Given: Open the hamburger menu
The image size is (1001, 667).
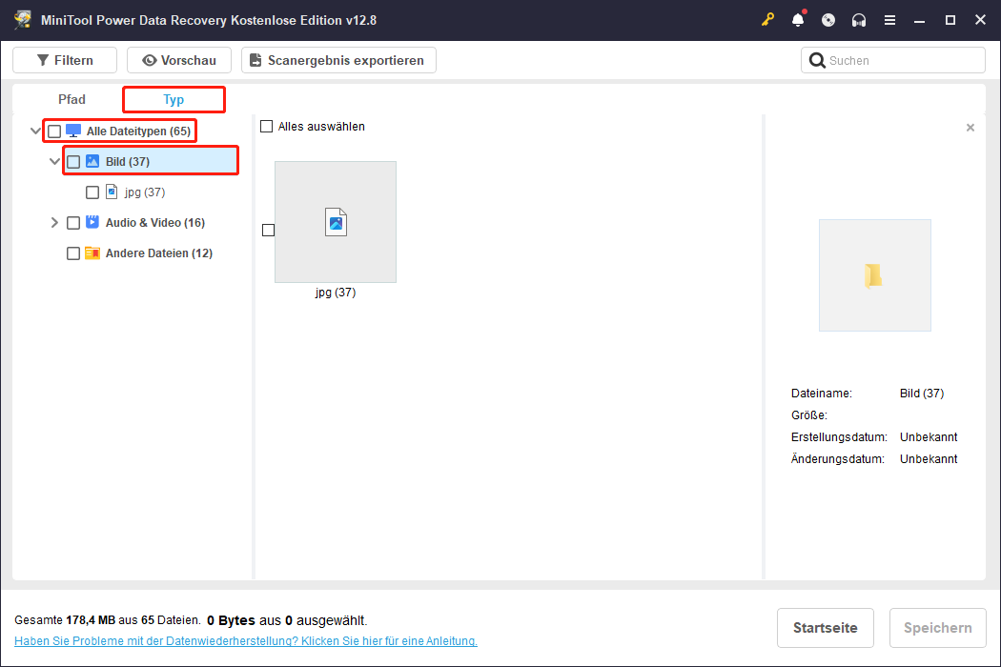Looking at the screenshot, I should (x=889, y=19).
